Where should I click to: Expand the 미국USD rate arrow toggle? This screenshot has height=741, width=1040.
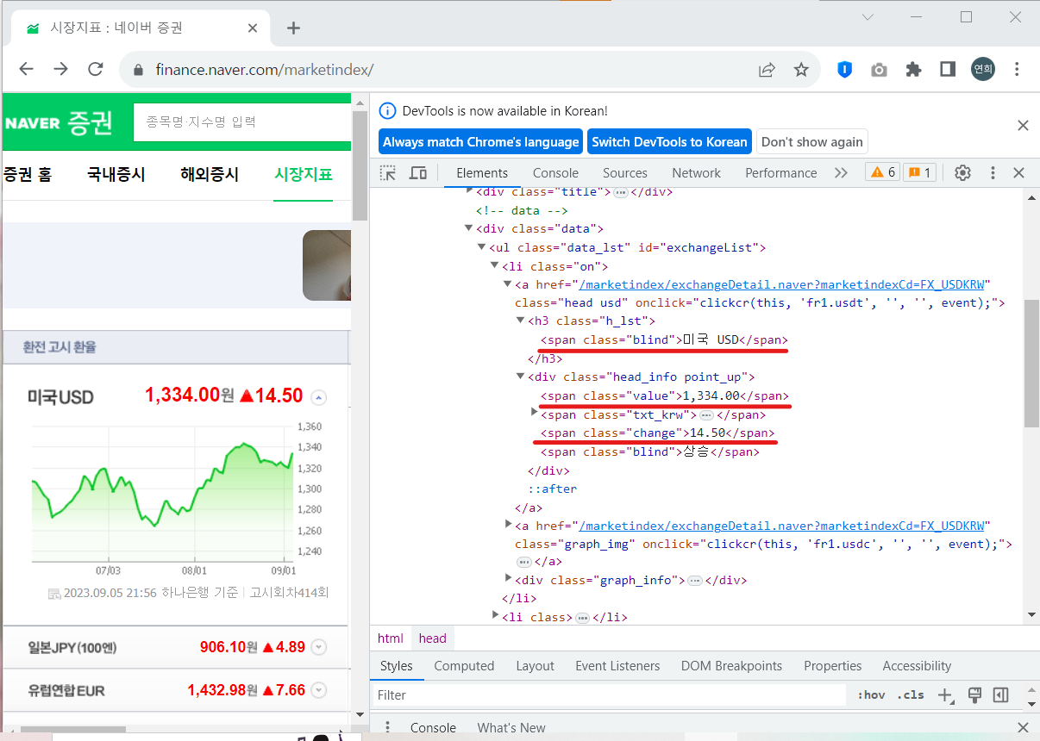(x=318, y=397)
